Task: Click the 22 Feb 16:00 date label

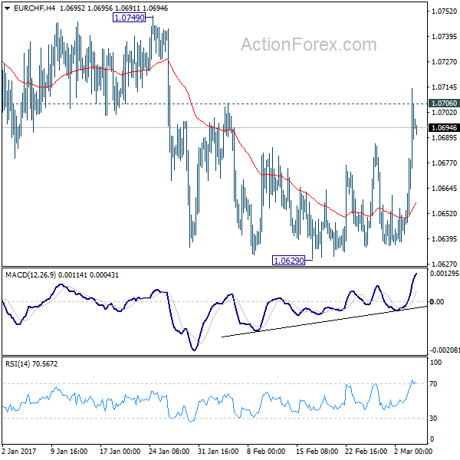Action: [366, 452]
